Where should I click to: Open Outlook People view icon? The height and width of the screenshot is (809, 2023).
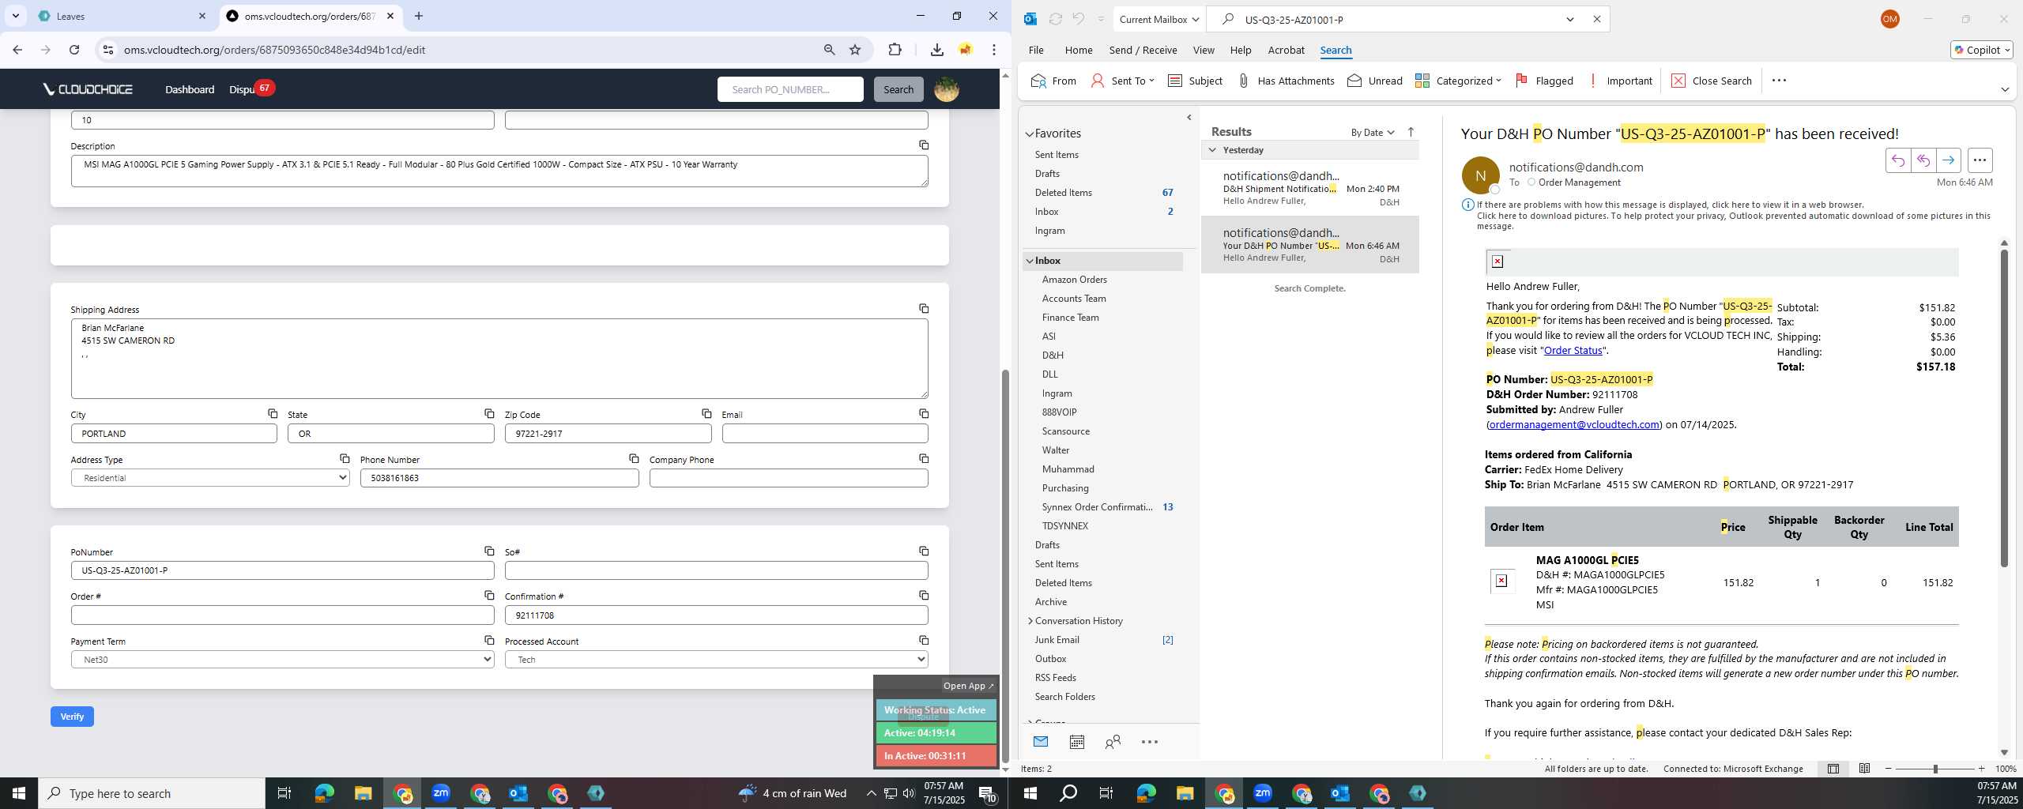tap(1113, 742)
